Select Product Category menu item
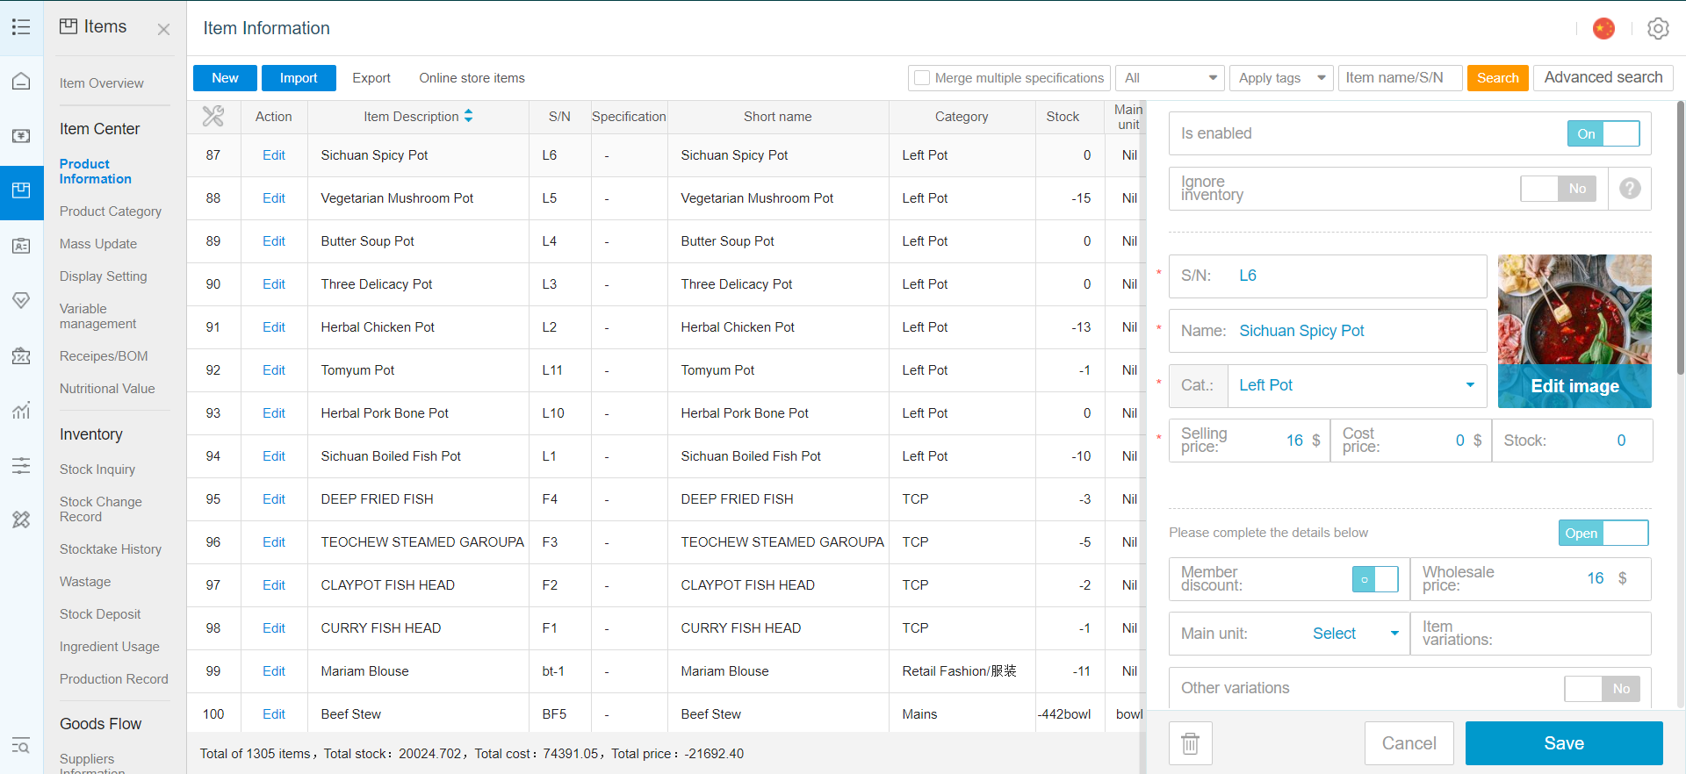Viewport: 1686px width, 774px height. [111, 211]
